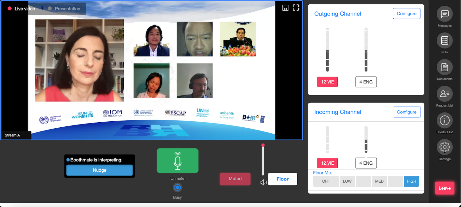This screenshot has height=207, width=461.
Task: Nudge the interpreting boothmate
Action: (x=99, y=170)
